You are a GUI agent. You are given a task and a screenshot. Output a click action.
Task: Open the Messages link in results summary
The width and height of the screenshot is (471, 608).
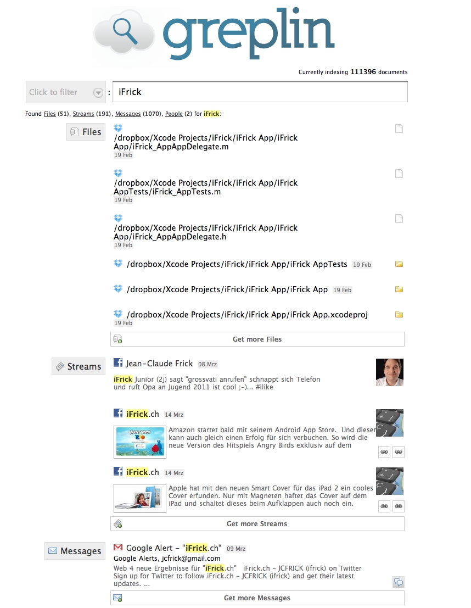click(x=127, y=114)
